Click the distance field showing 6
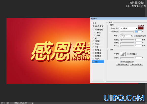The image size is (147, 104). pos(138,40)
